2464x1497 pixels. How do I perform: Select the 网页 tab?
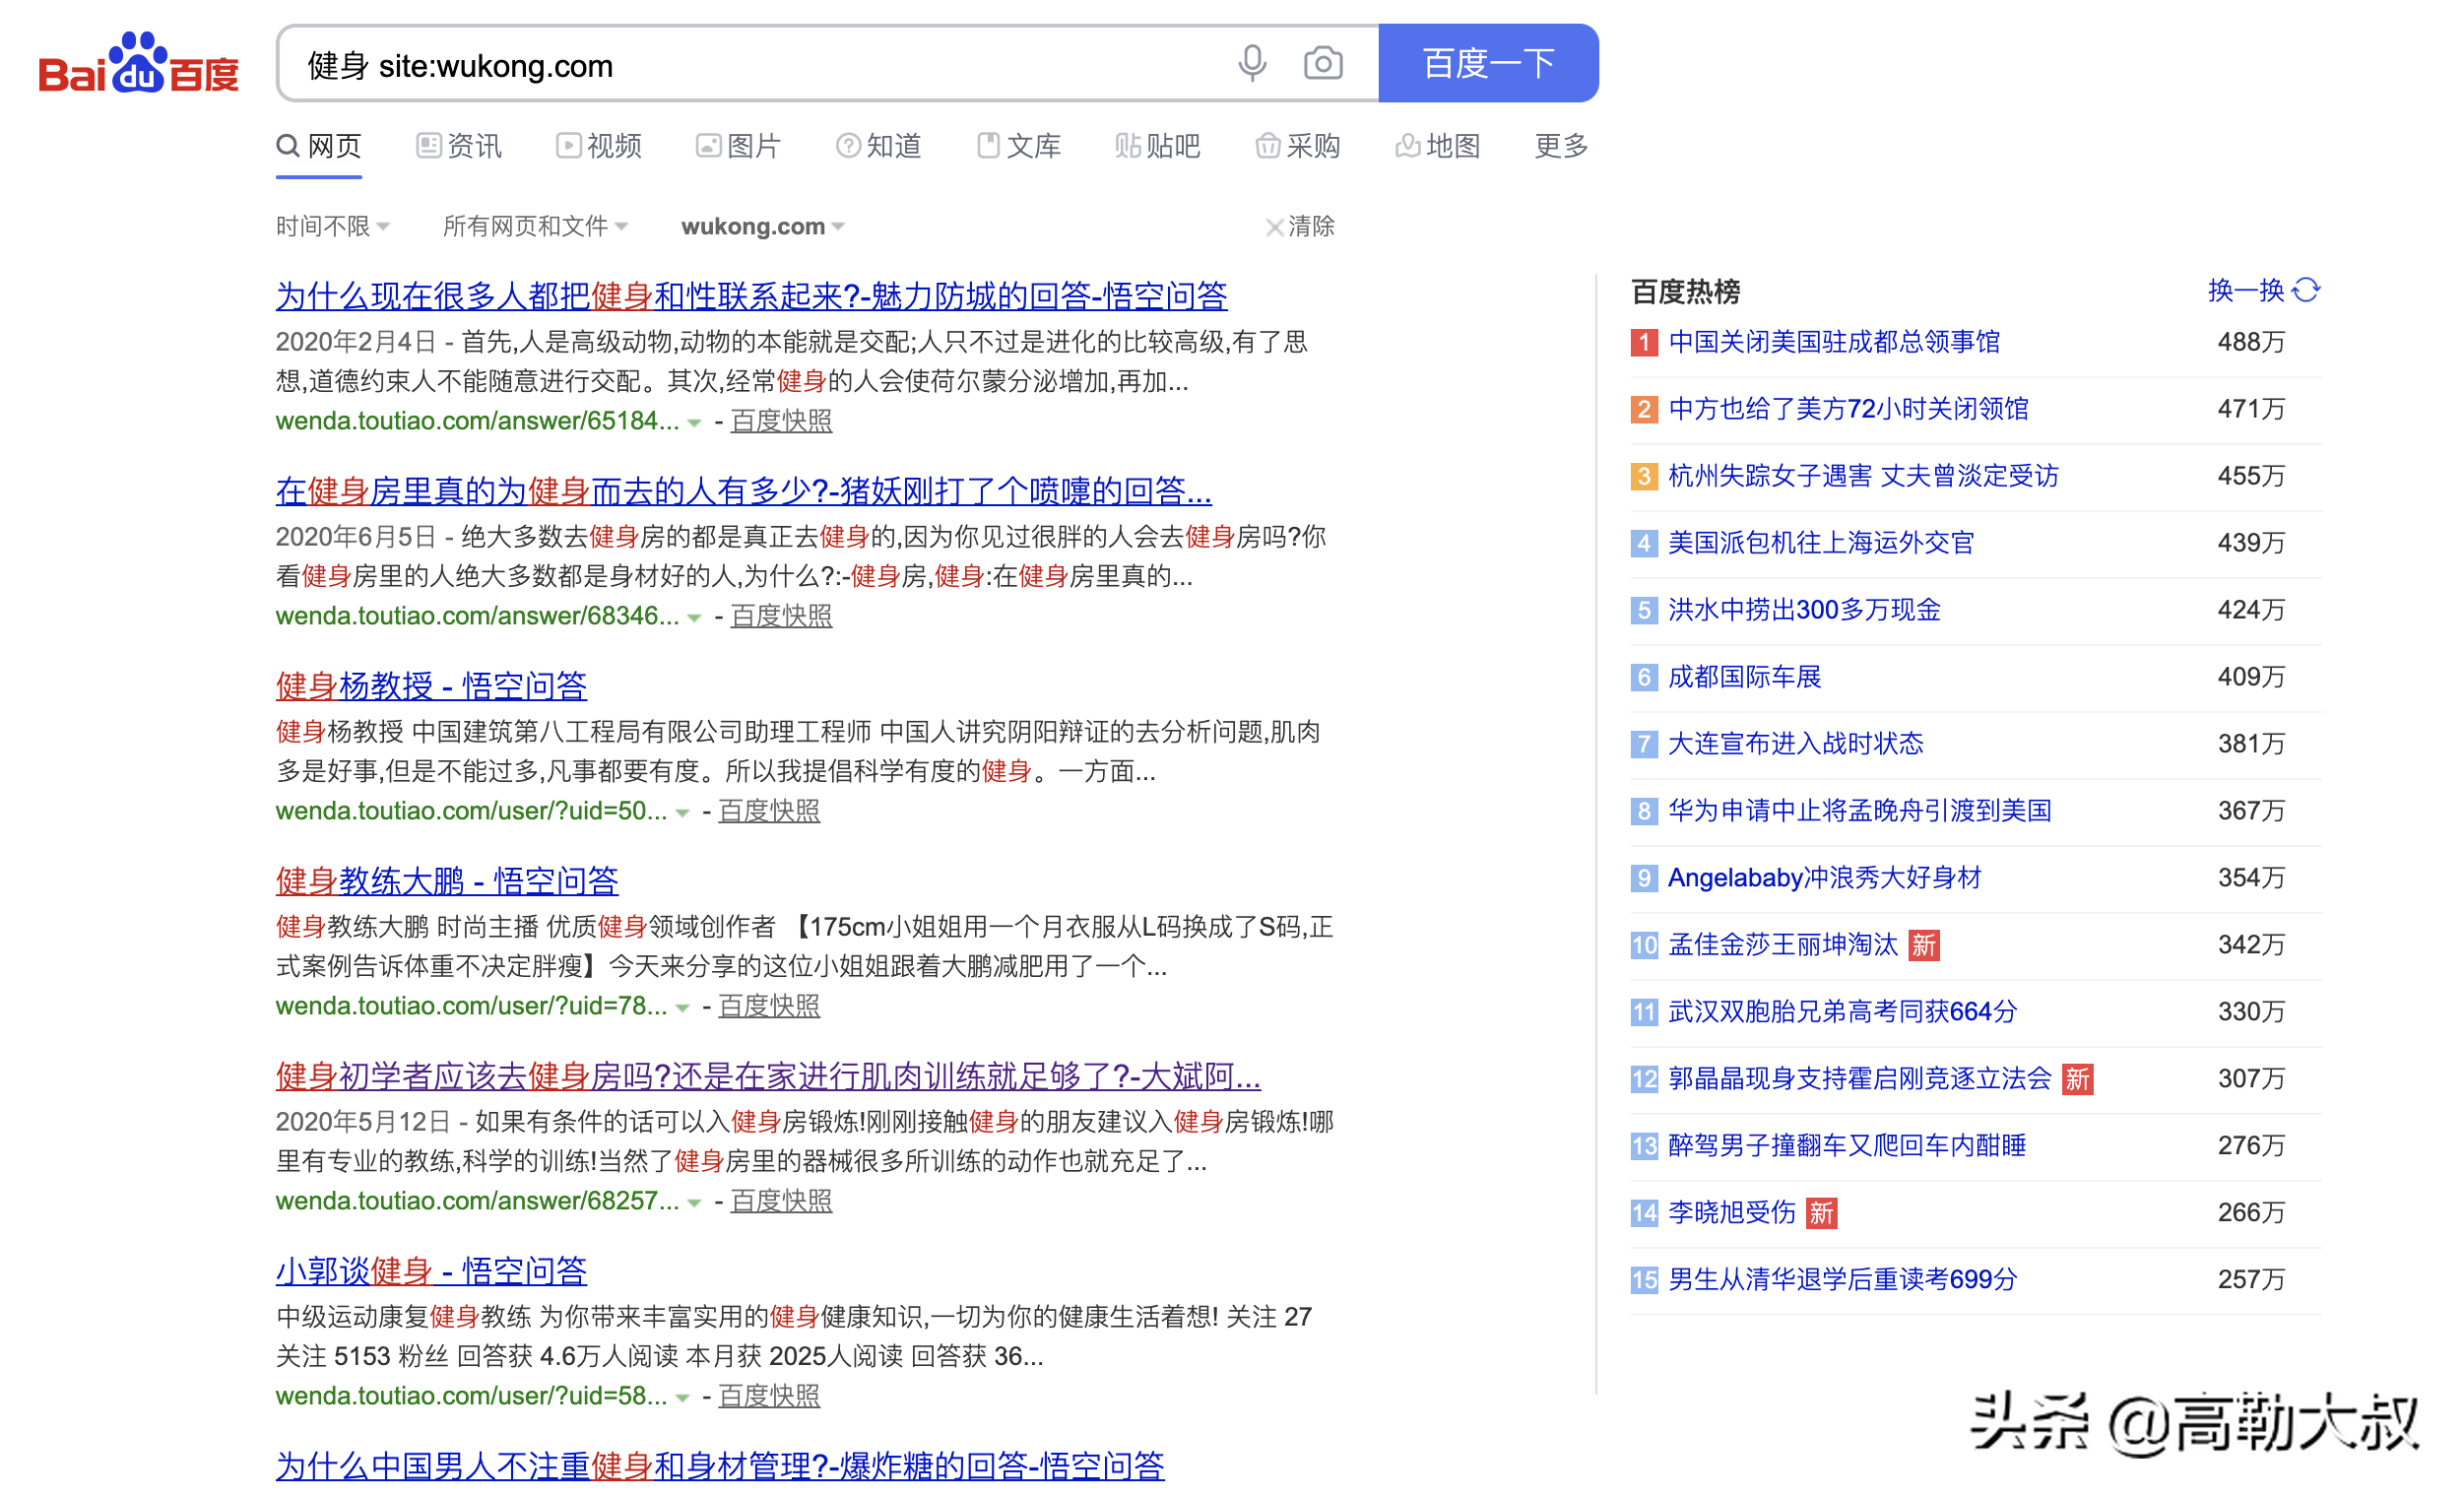319,147
